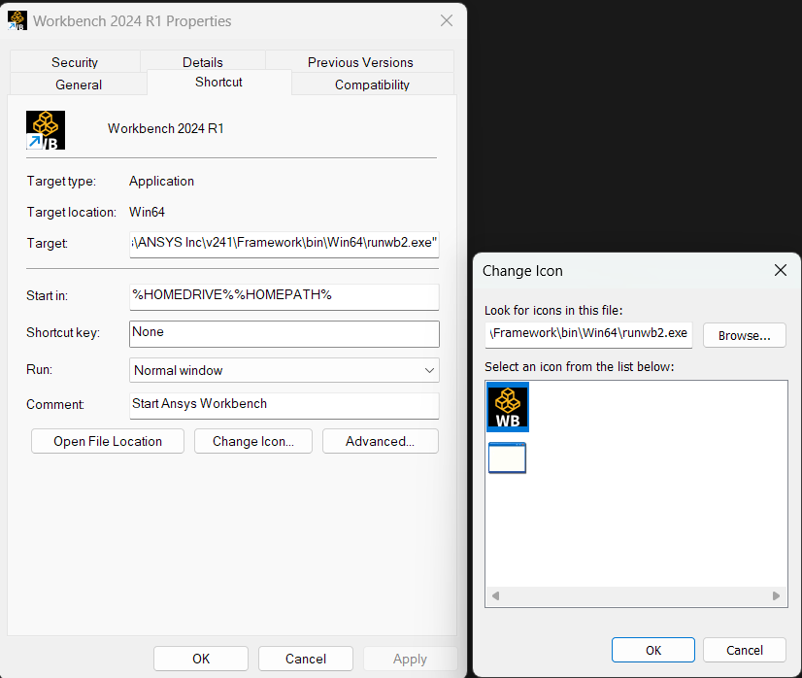
Task: Click OK in the Properties window
Action: point(201,659)
